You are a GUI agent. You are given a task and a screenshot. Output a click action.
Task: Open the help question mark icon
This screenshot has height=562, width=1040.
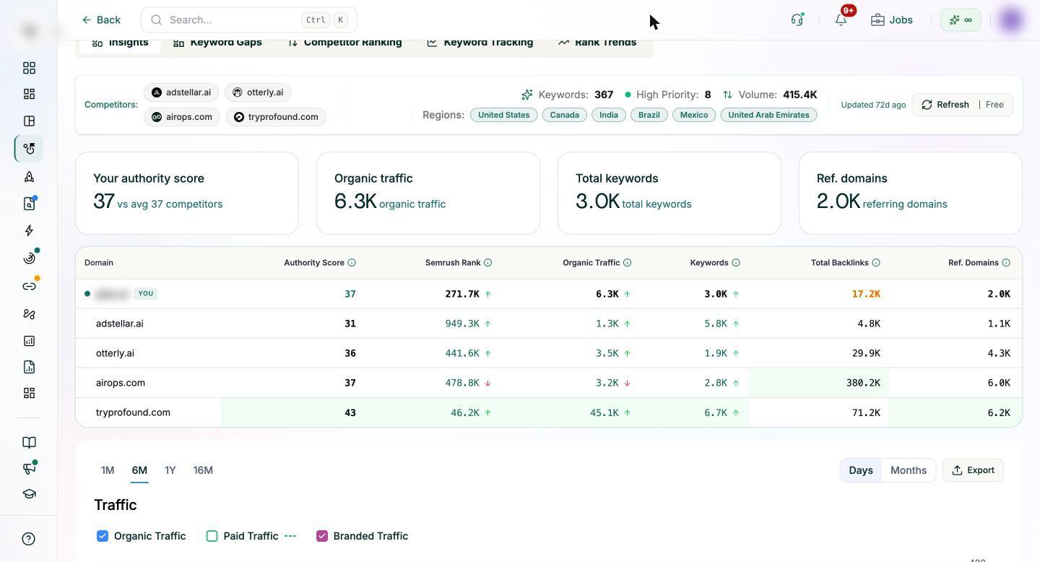29,539
